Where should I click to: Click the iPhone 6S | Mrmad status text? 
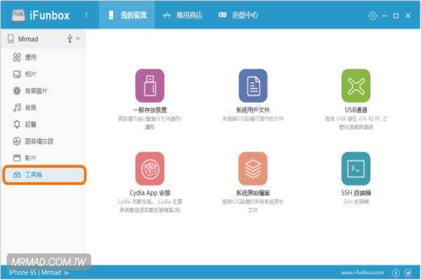point(35,272)
